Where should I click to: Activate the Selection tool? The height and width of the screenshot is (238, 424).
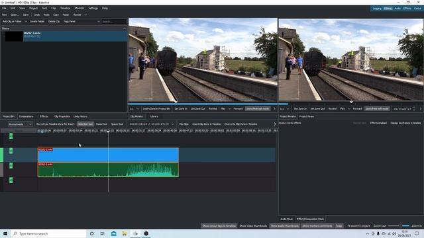[x=85, y=124]
